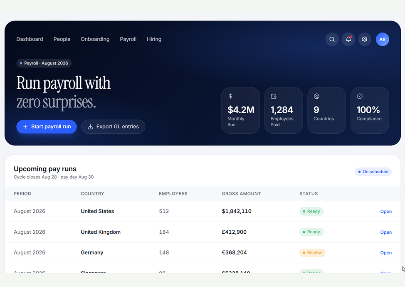Open the Germany pay run

point(386,252)
